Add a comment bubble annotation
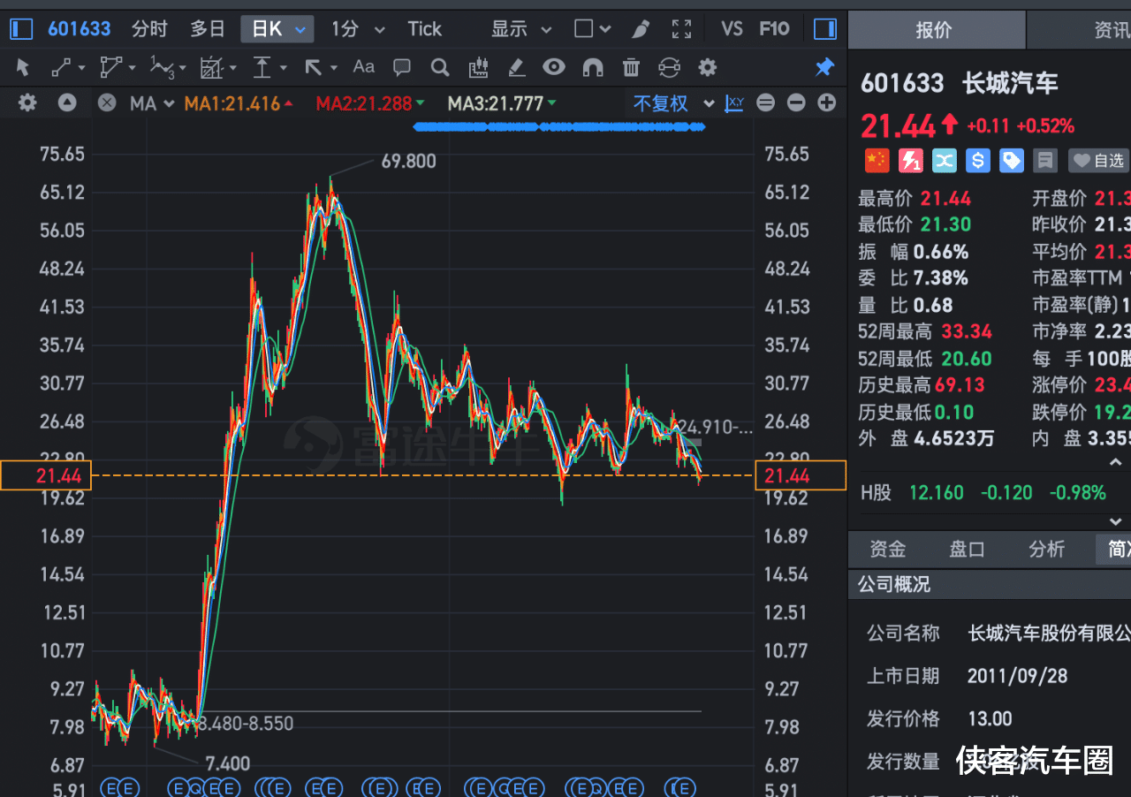The height and width of the screenshot is (797, 1131). coord(402,67)
